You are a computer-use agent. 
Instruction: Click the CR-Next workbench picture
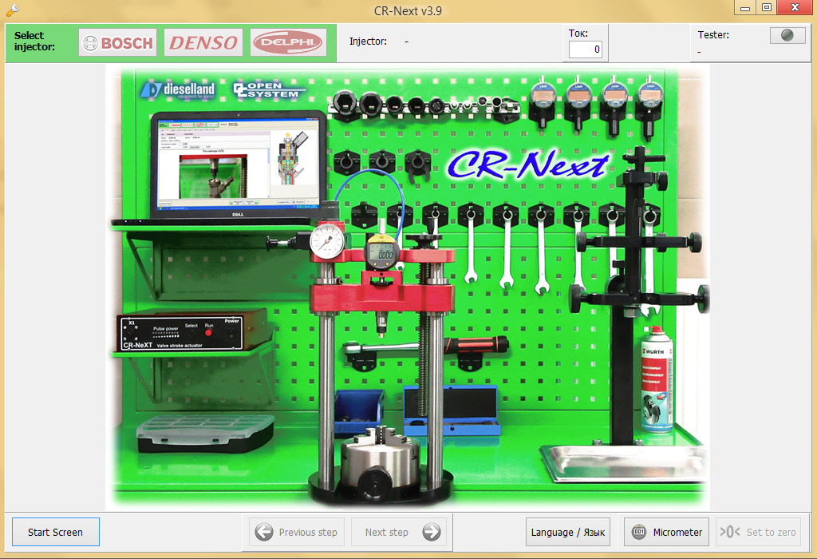[408, 287]
